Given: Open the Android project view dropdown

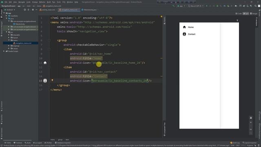Looking at the screenshot, I should click(x=10, y=10).
